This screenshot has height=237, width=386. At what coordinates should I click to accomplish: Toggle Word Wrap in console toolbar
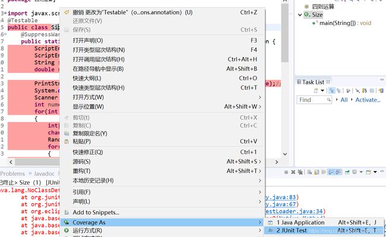(324, 172)
